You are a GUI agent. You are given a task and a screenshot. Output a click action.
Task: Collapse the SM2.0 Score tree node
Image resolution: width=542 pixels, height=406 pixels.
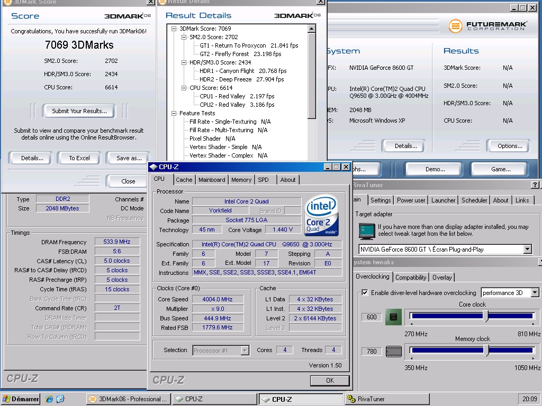(184, 37)
